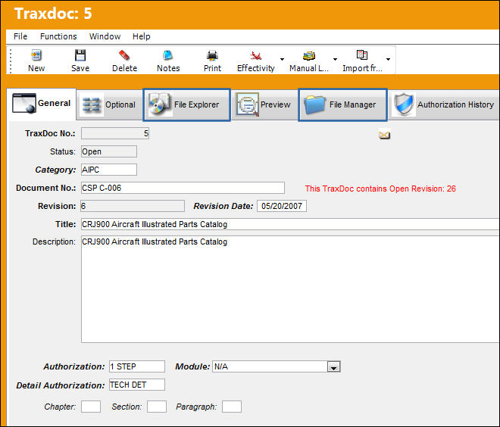Open Notes from the toolbar
Image resolution: width=500 pixels, height=427 pixels.
(x=168, y=61)
